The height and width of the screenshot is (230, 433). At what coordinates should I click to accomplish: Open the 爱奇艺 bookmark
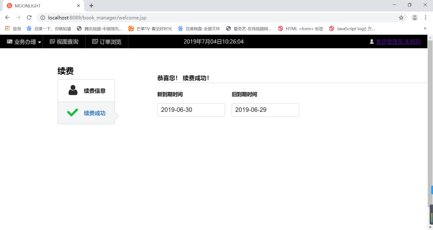click(x=249, y=29)
